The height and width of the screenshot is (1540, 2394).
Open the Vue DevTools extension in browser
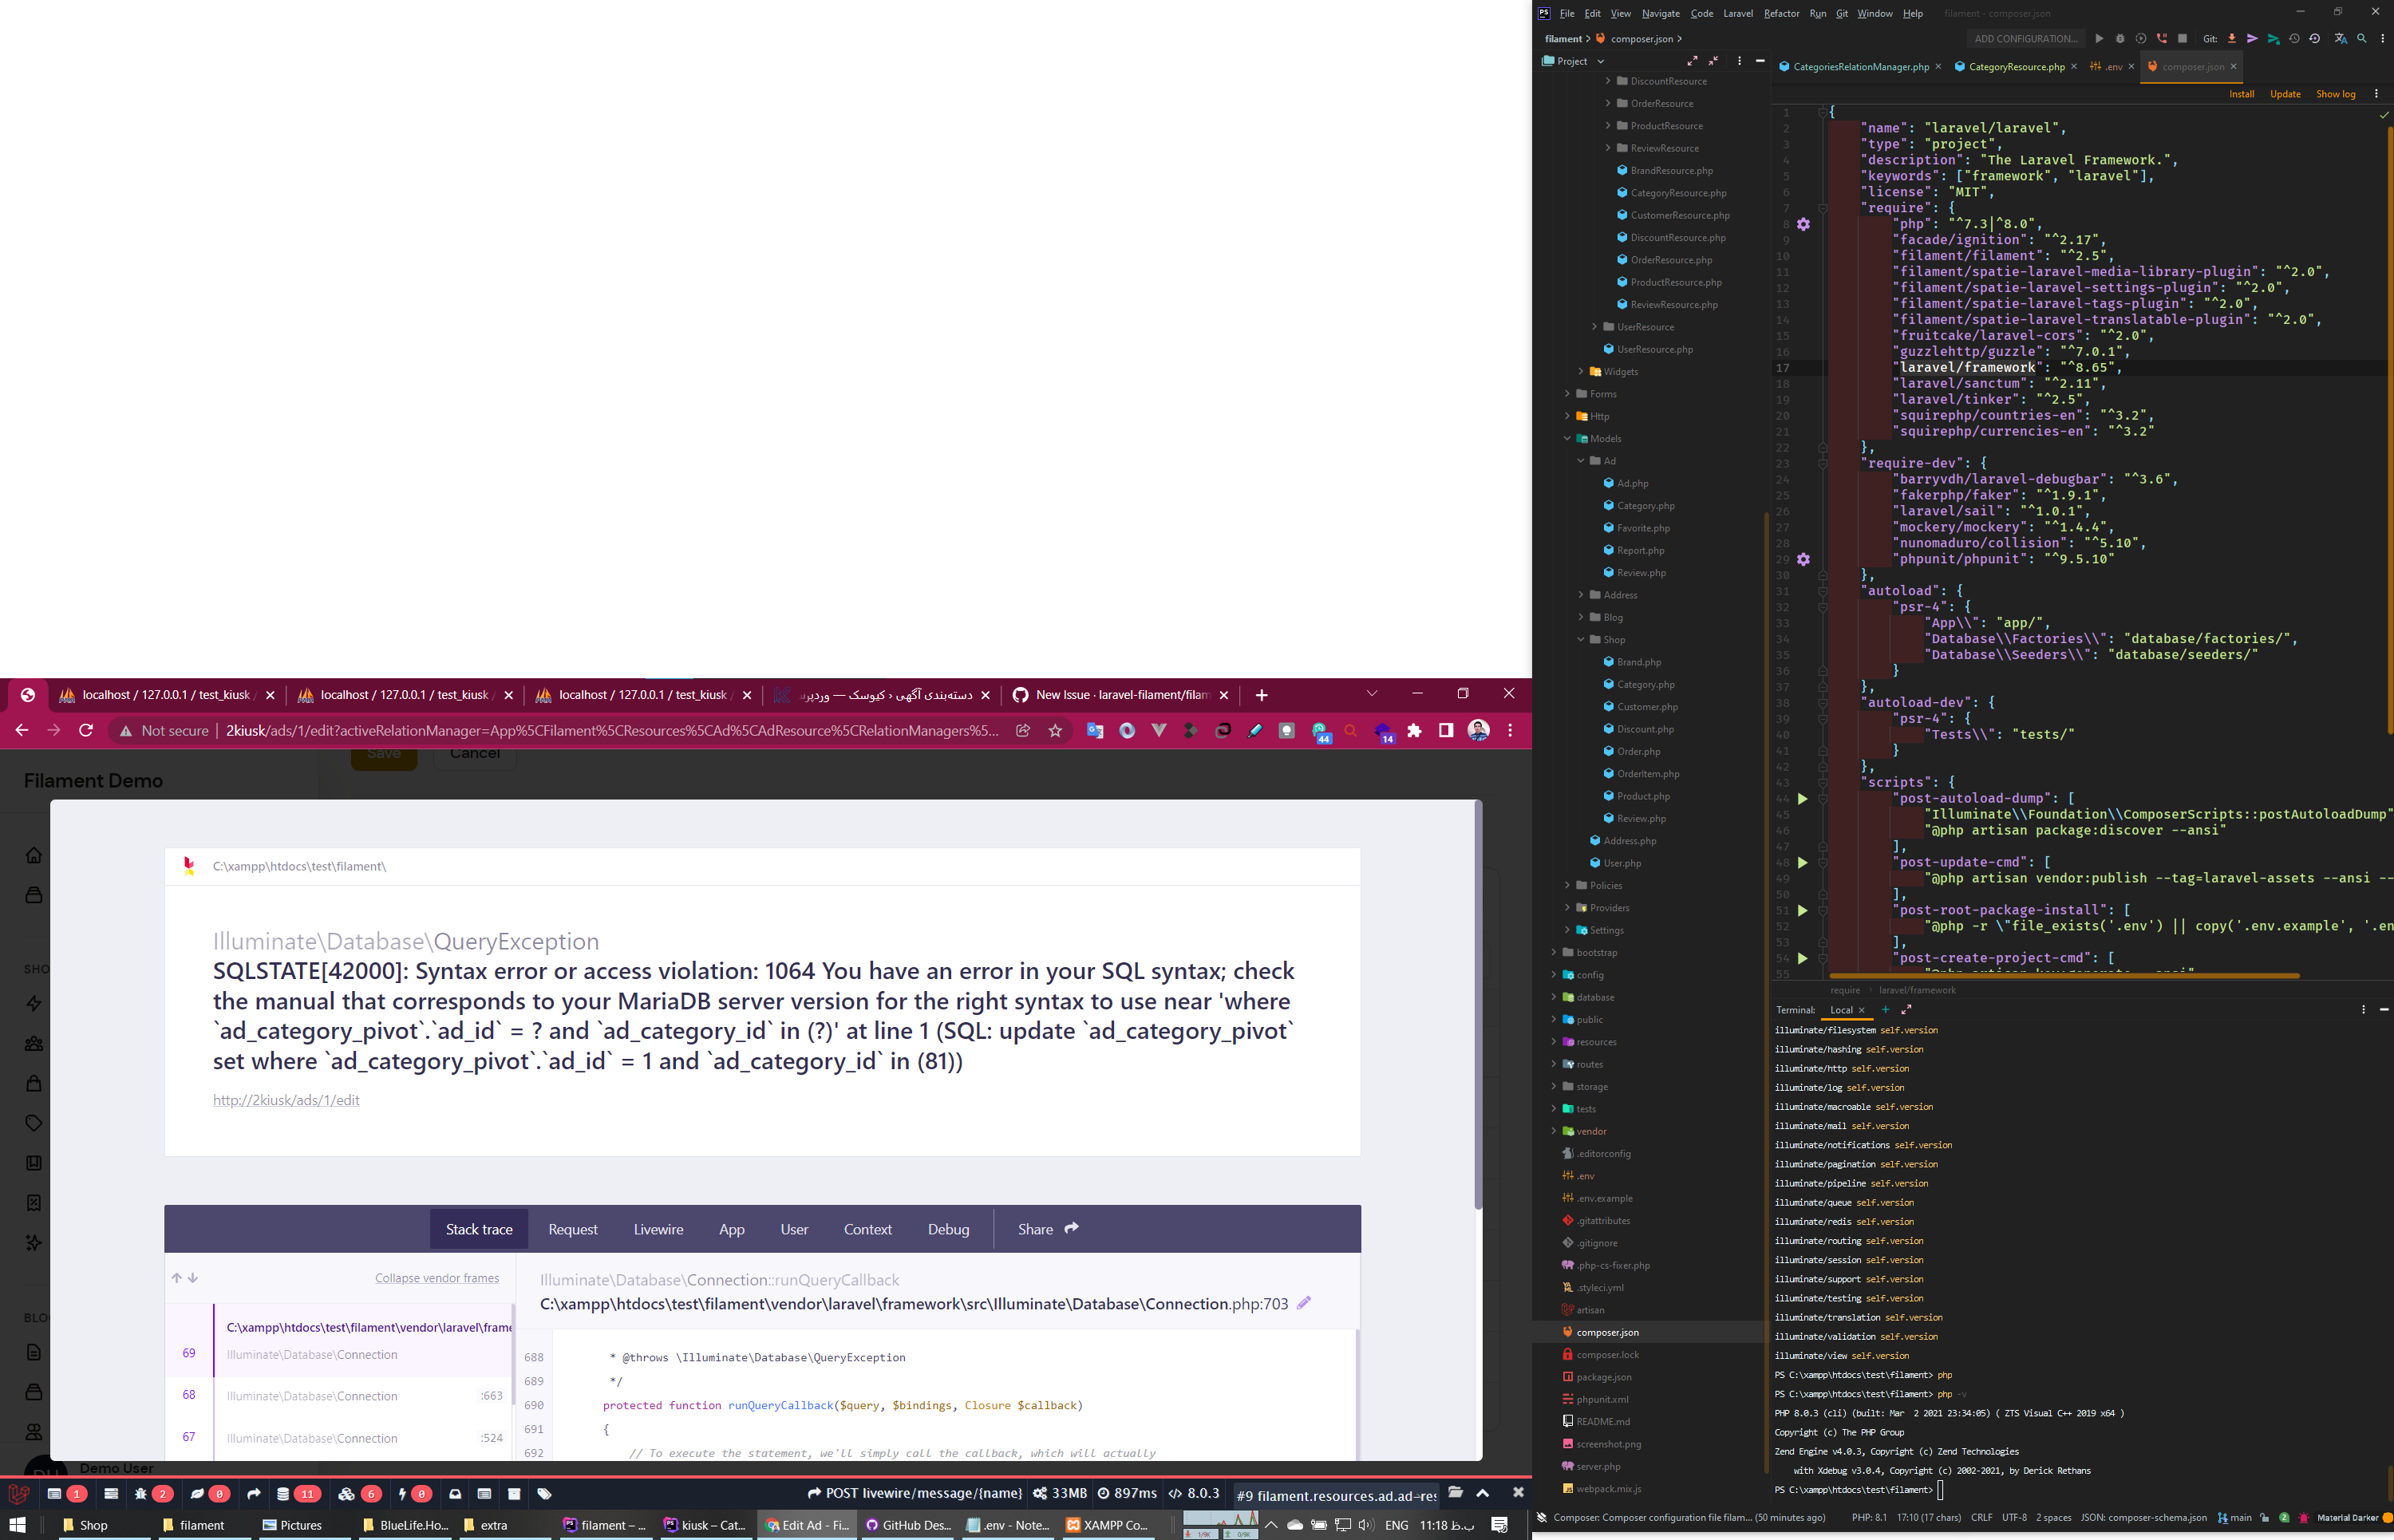(1159, 731)
